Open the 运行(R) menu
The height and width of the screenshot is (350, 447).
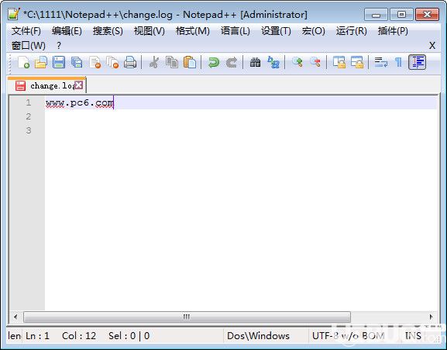pyautogui.click(x=351, y=31)
